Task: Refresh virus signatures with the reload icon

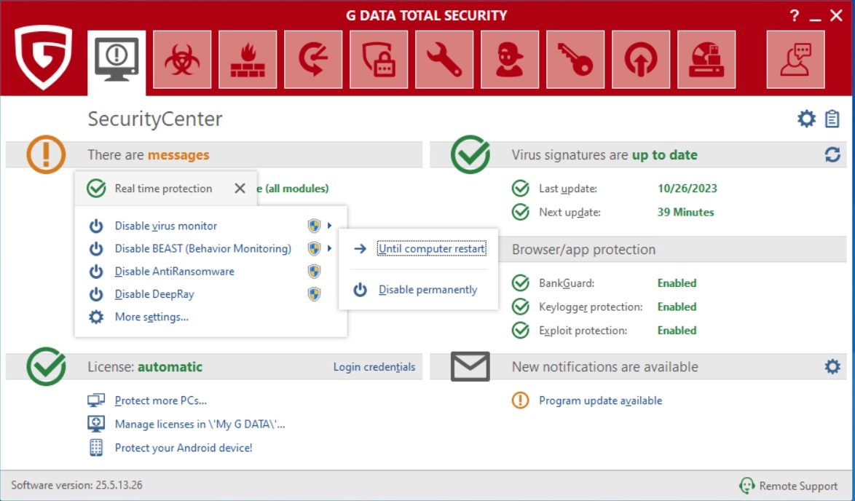Action: 832,155
